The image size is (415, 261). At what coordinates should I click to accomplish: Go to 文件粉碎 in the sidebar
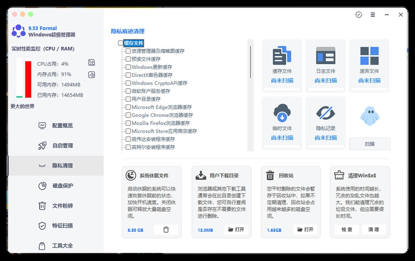pos(62,206)
